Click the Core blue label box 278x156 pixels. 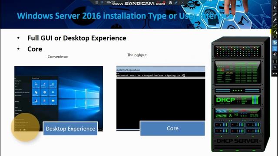pyautogui.click(x=172, y=128)
